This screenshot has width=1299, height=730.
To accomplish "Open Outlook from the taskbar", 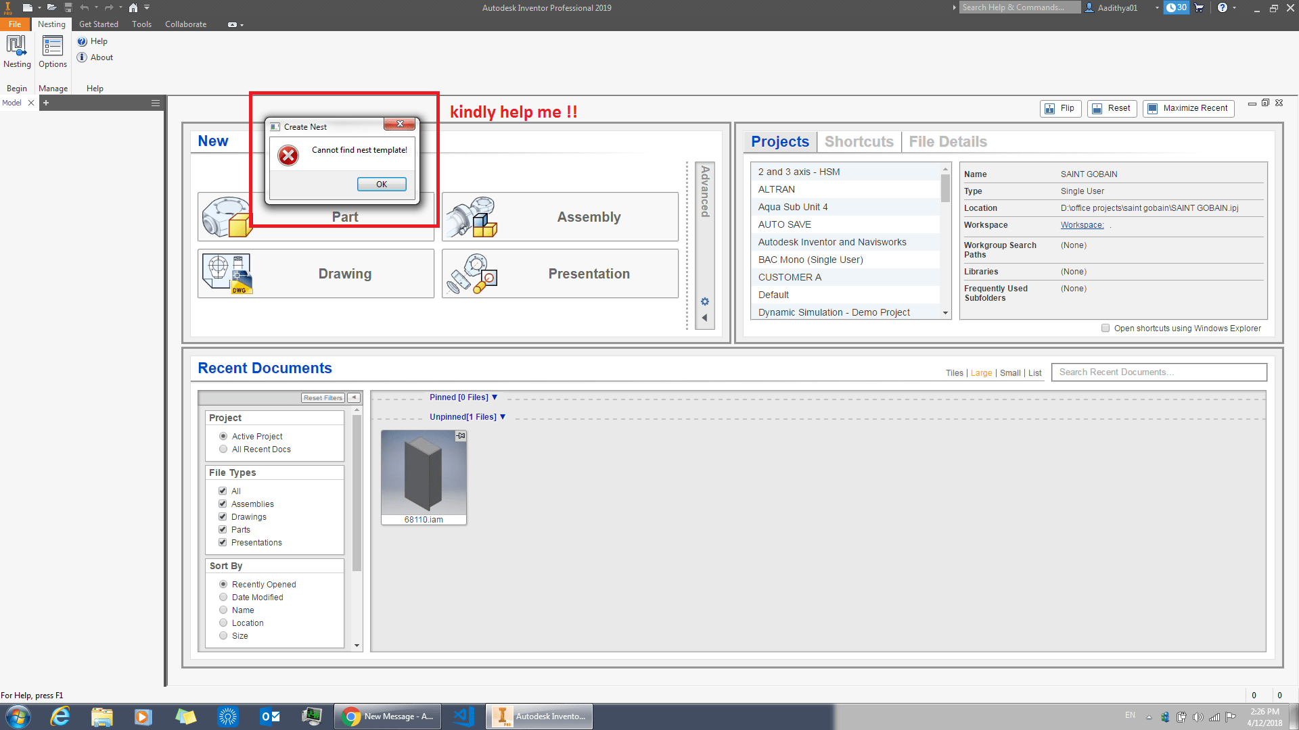I will click(271, 716).
